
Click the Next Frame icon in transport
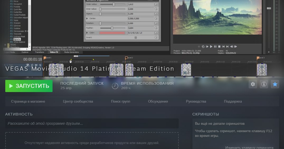click(x=235, y=46)
